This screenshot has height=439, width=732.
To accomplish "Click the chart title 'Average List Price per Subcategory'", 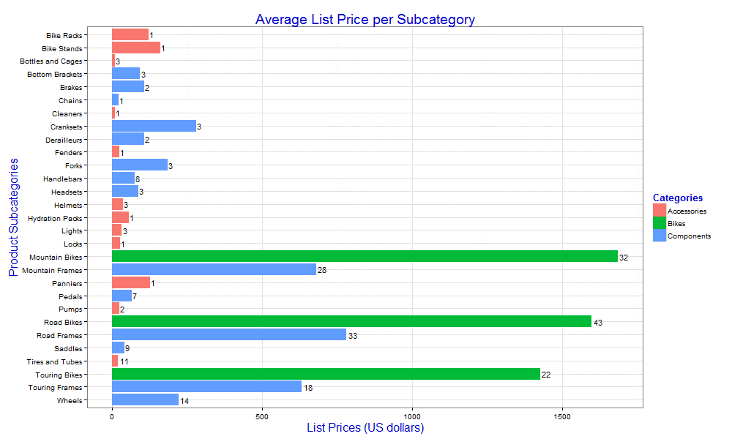I will point(365,19).
